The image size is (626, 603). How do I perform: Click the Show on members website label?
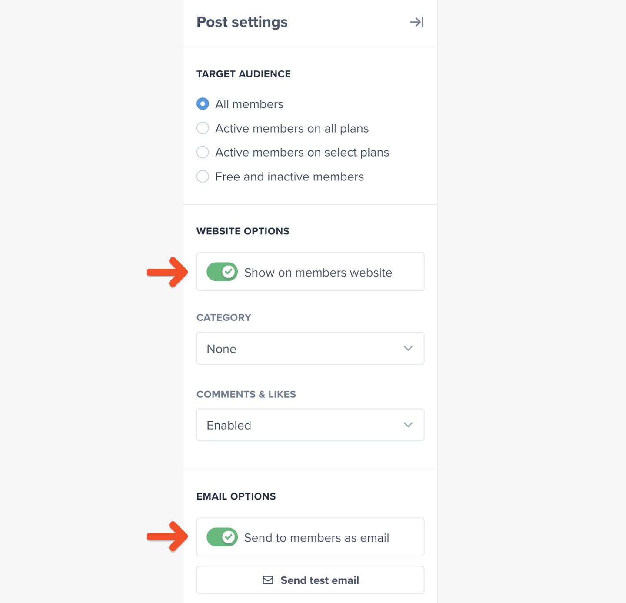point(318,273)
